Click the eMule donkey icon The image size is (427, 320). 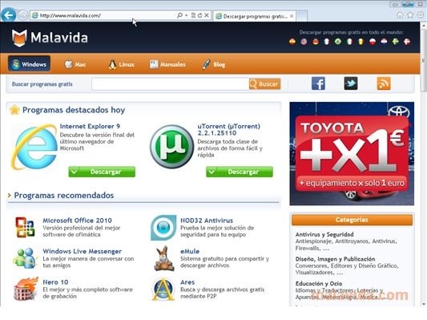164,258
